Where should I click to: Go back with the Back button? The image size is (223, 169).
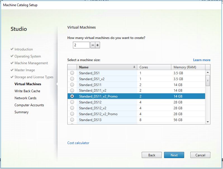point(152,155)
